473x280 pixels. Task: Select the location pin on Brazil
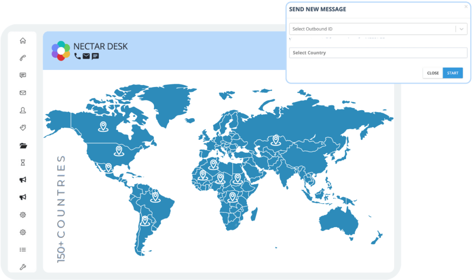[155, 197]
